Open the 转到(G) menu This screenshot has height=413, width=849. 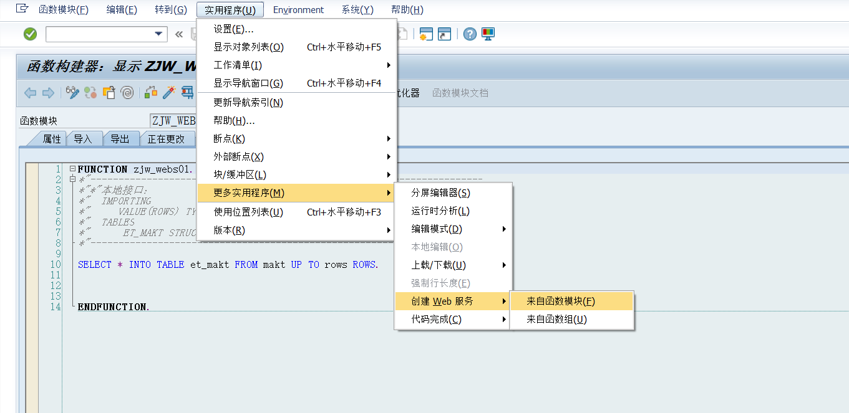tap(171, 9)
